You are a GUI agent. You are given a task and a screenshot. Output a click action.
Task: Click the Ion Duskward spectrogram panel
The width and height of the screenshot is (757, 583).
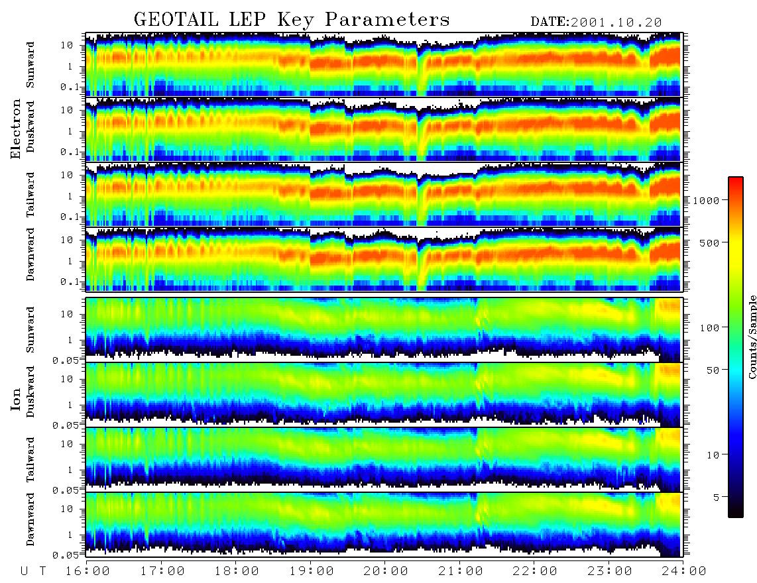[383, 395]
